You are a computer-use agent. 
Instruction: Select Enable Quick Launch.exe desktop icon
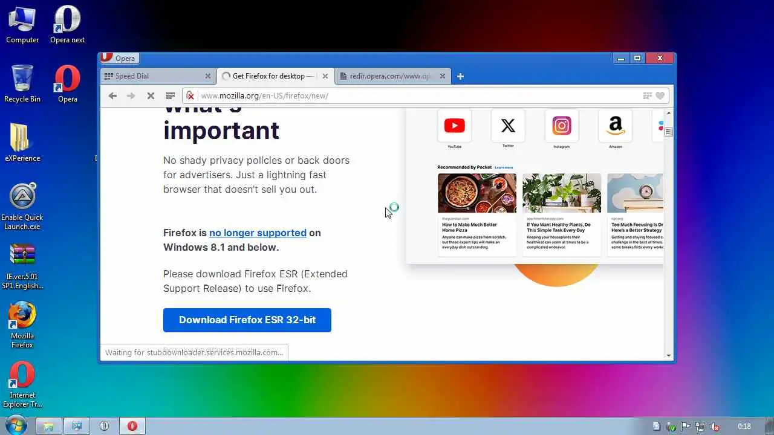coord(22,207)
